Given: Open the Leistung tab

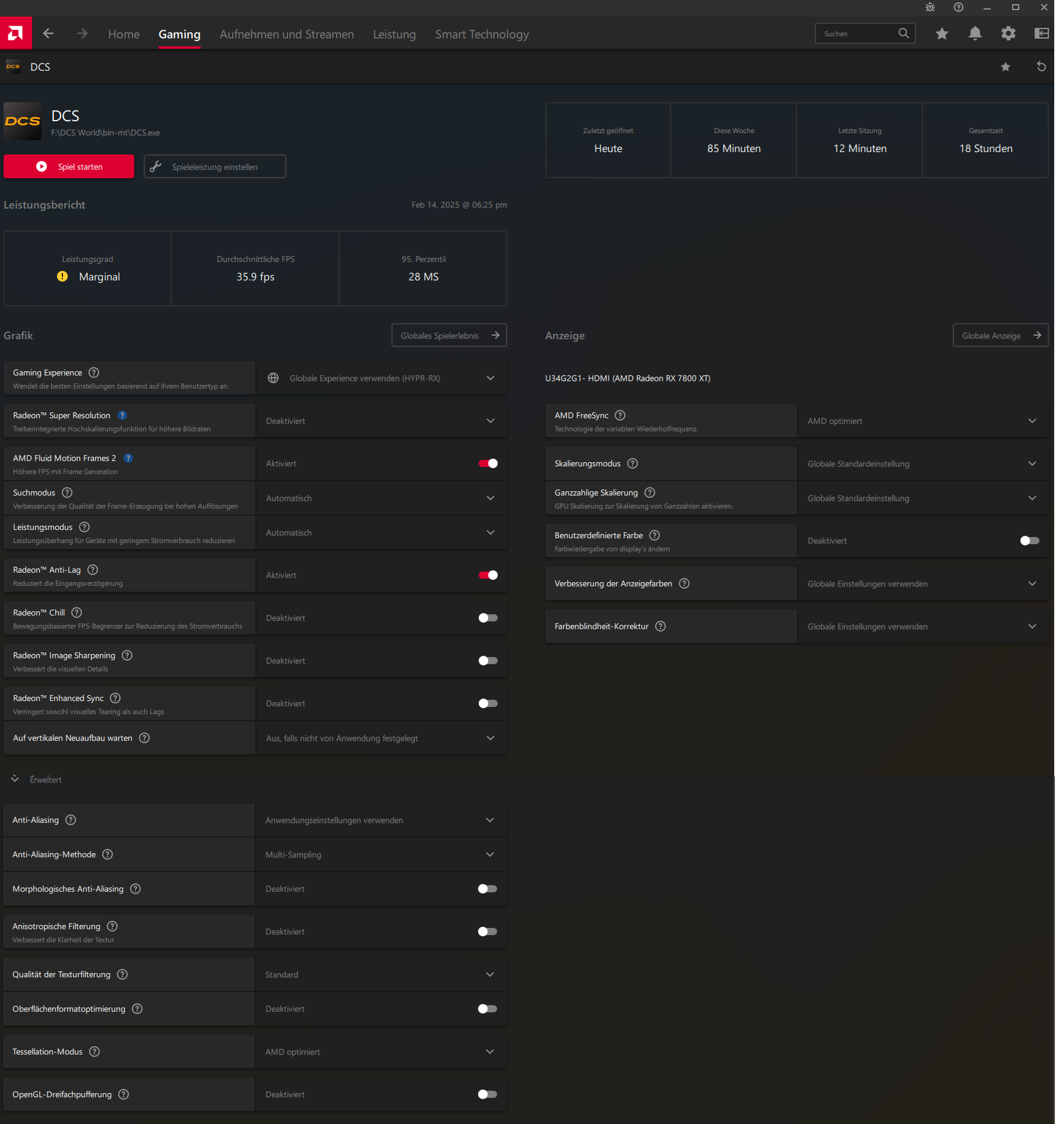Looking at the screenshot, I should coord(394,34).
